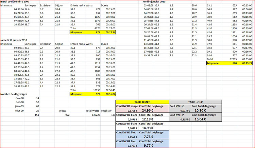Click the 'samedi 16 janvier 2010' heading cell

[14, 40]
